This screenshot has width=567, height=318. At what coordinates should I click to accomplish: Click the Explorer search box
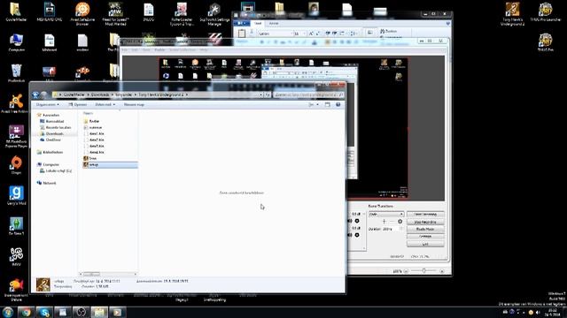[x=308, y=95]
